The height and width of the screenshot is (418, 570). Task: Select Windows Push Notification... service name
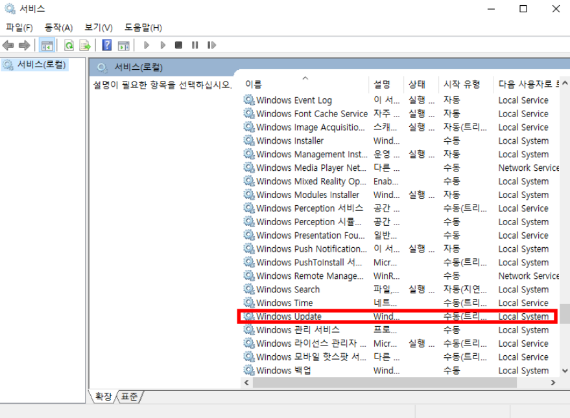[x=311, y=249]
